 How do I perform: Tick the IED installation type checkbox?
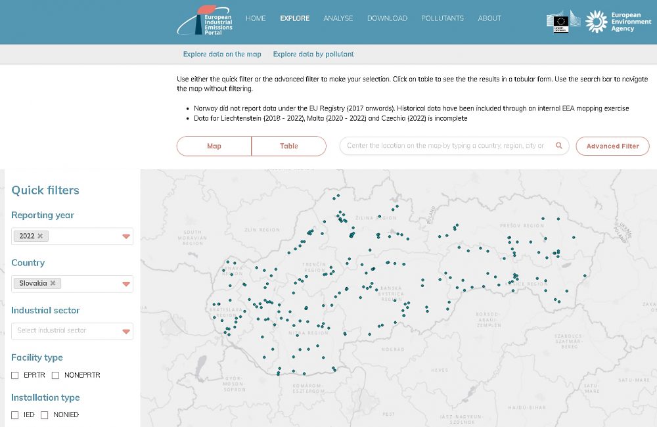(x=15, y=415)
